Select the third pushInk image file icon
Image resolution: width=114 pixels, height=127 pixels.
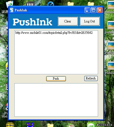[111, 45]
